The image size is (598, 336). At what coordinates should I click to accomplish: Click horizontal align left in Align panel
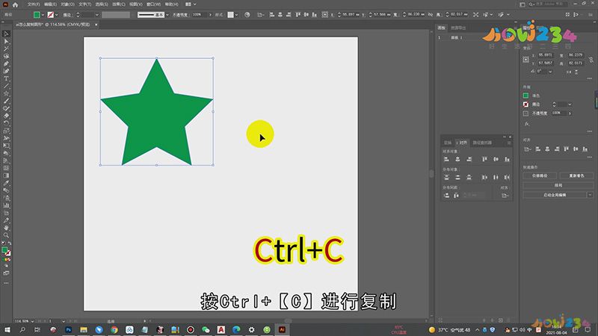446,159
